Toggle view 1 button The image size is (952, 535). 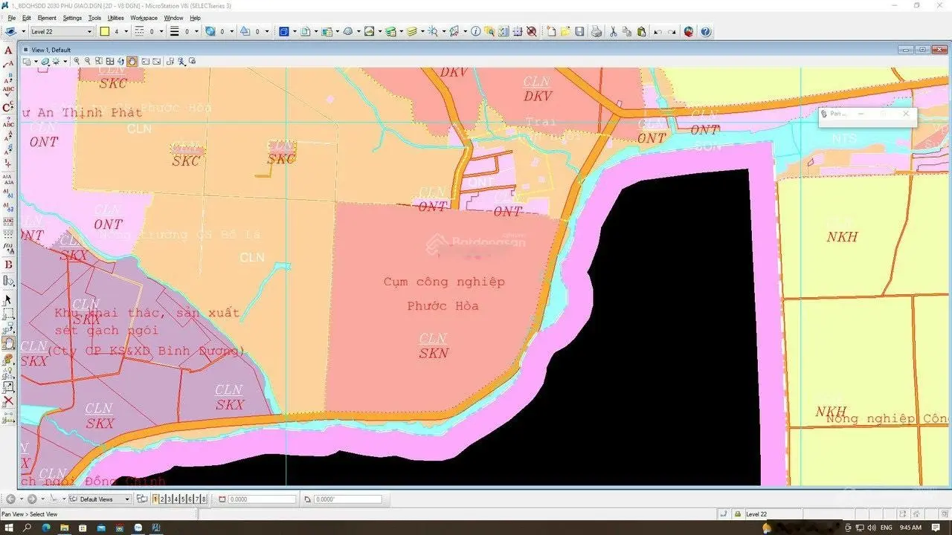pyautogui.click(x=155, y=499)
